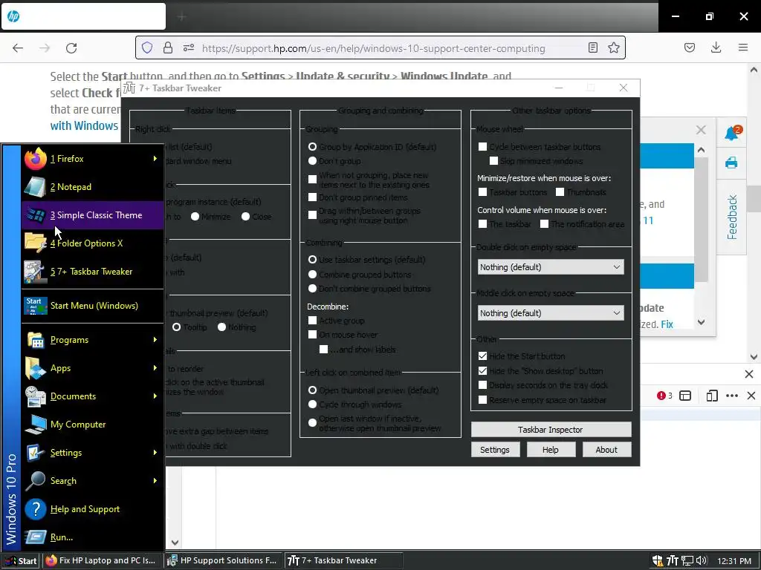Uncheck Hide the Start button
Screen dimensions: 761x570
point(482,356)
